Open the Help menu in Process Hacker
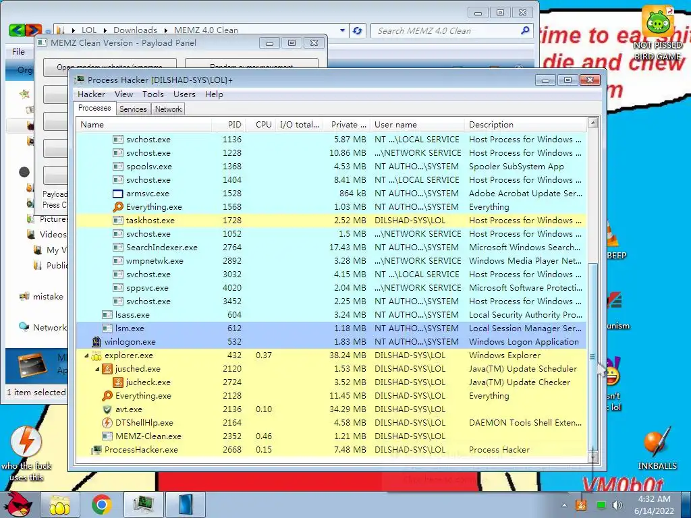 pyautogui.click(x=214, y=94)
